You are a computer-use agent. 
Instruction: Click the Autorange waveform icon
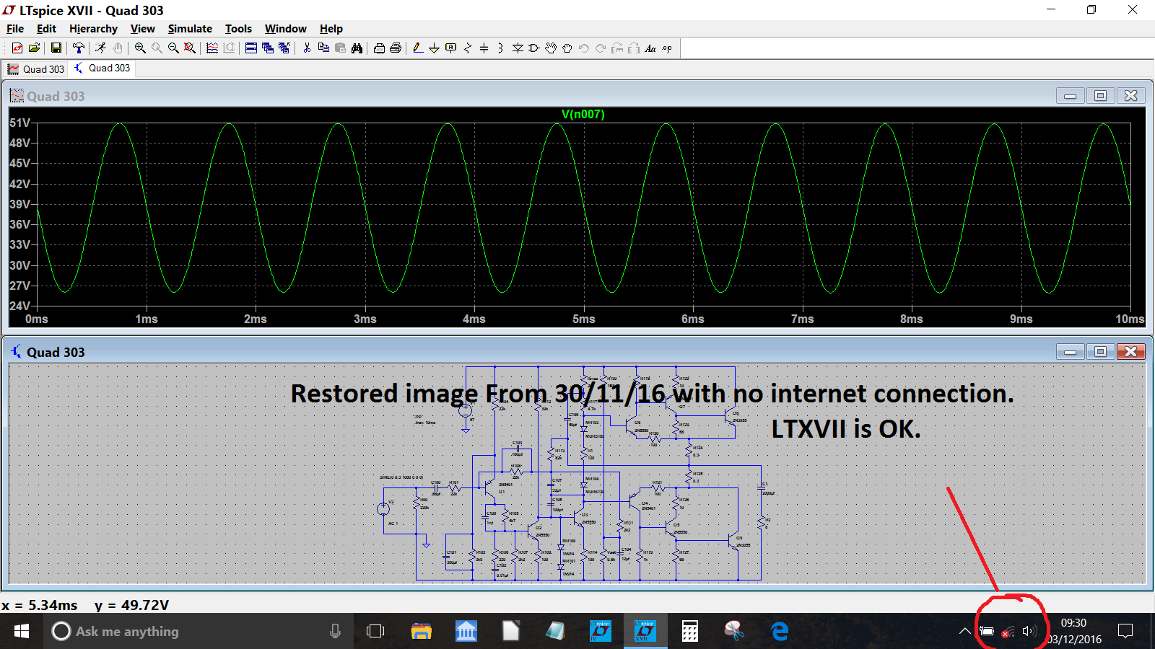point(212,48)
